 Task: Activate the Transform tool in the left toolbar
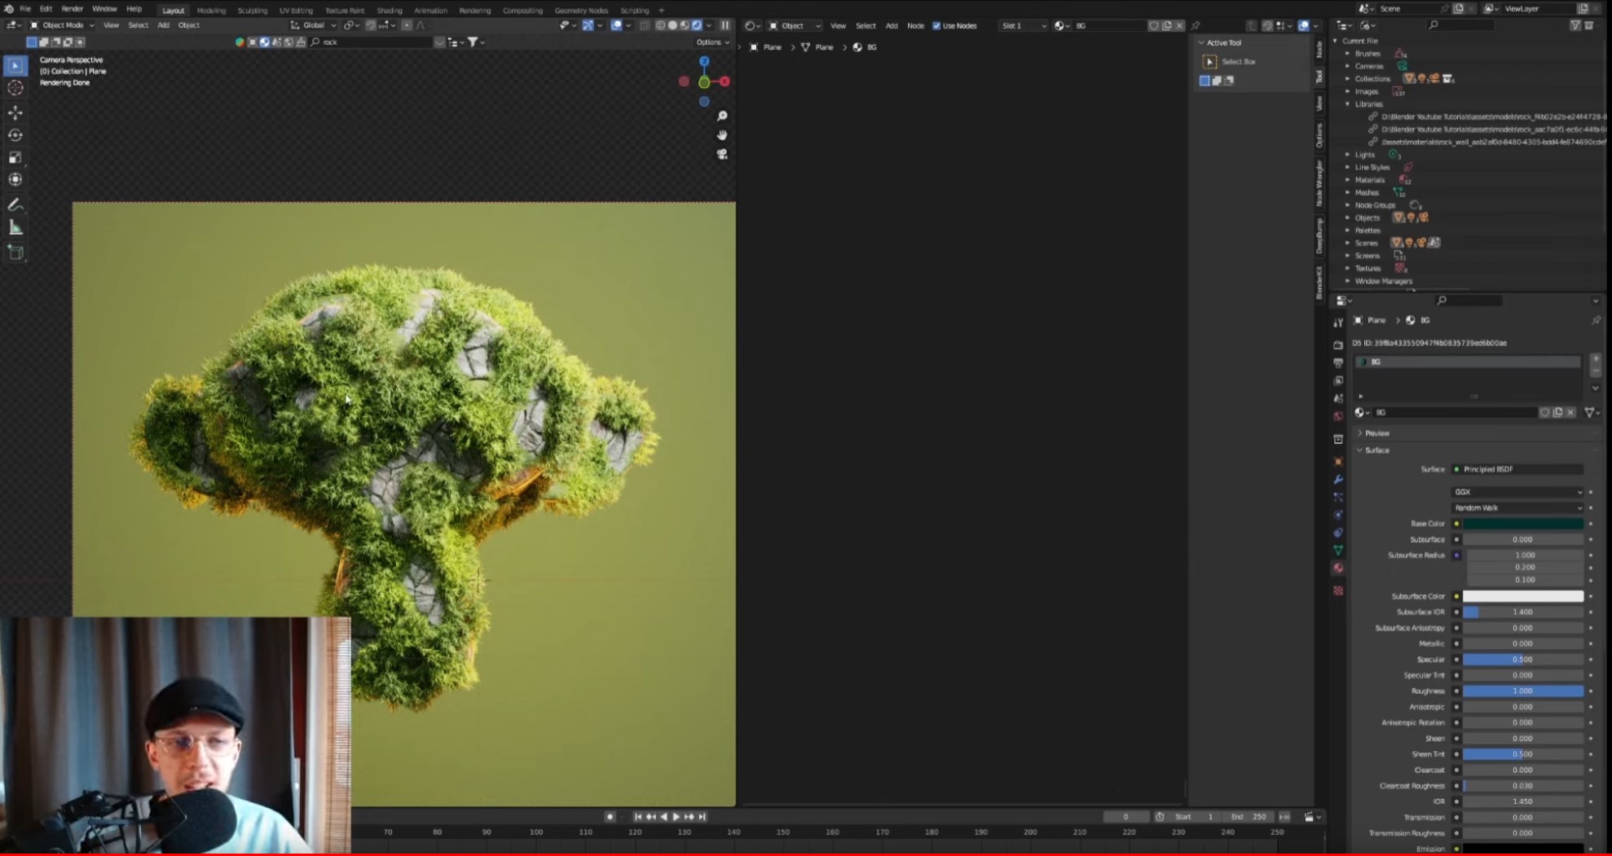(15, 179)
